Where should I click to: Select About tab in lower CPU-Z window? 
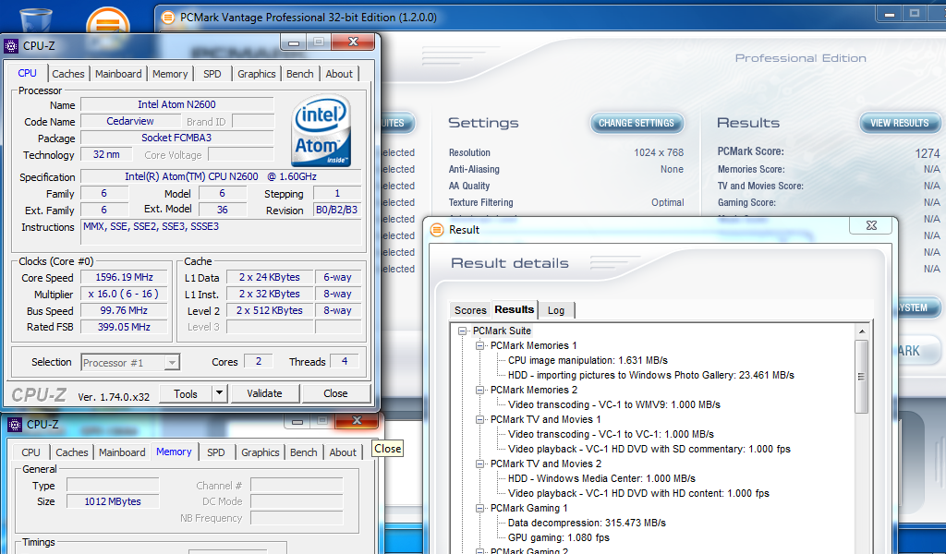[x=343, y=452]
